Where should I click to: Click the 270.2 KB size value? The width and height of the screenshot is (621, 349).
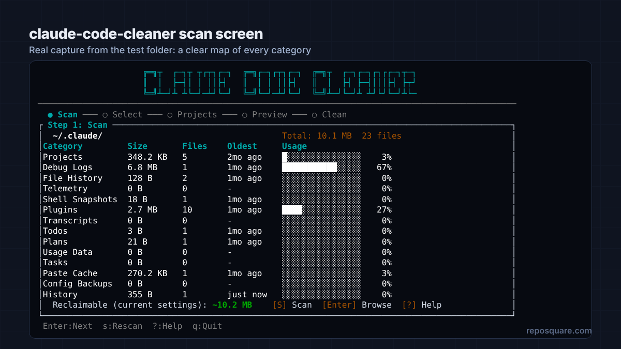(147, 274)
